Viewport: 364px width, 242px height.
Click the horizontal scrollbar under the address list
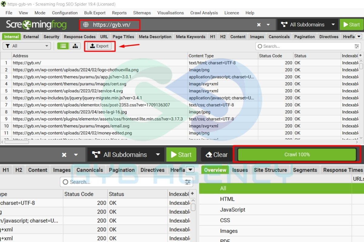click(17, 142)
